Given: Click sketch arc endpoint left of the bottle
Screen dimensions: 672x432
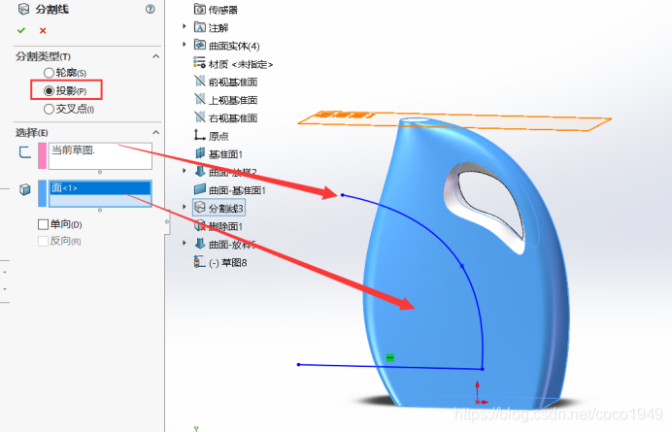Looking at the screenshot, I should pyautogui.click(x=343, y=195).
